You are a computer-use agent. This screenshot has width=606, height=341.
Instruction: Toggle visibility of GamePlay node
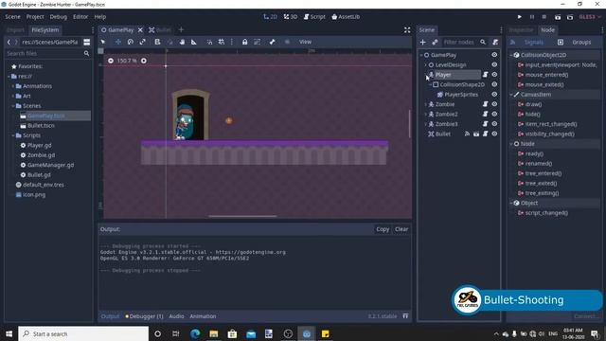[494, 55]
